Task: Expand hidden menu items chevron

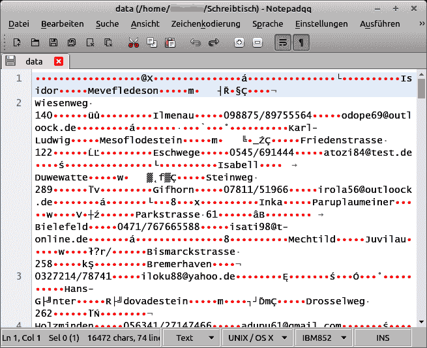Action: tap(422, 24)
